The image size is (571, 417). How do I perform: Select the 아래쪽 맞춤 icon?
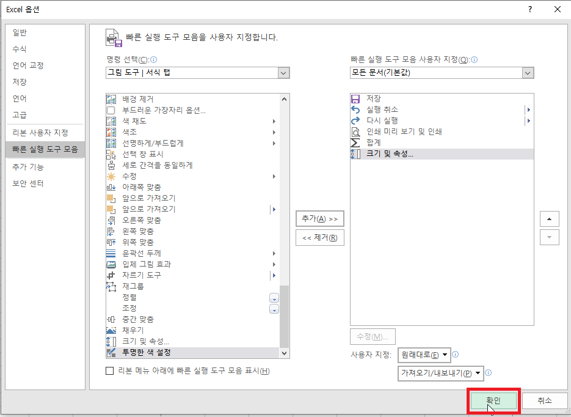pyautogui.click(x=111, y=187)
